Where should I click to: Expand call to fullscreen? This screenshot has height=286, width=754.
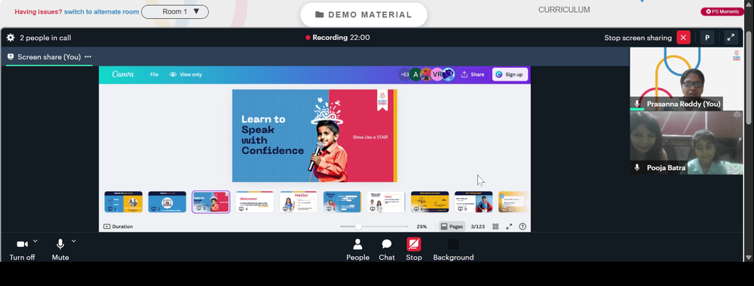[x=731, y=38]
